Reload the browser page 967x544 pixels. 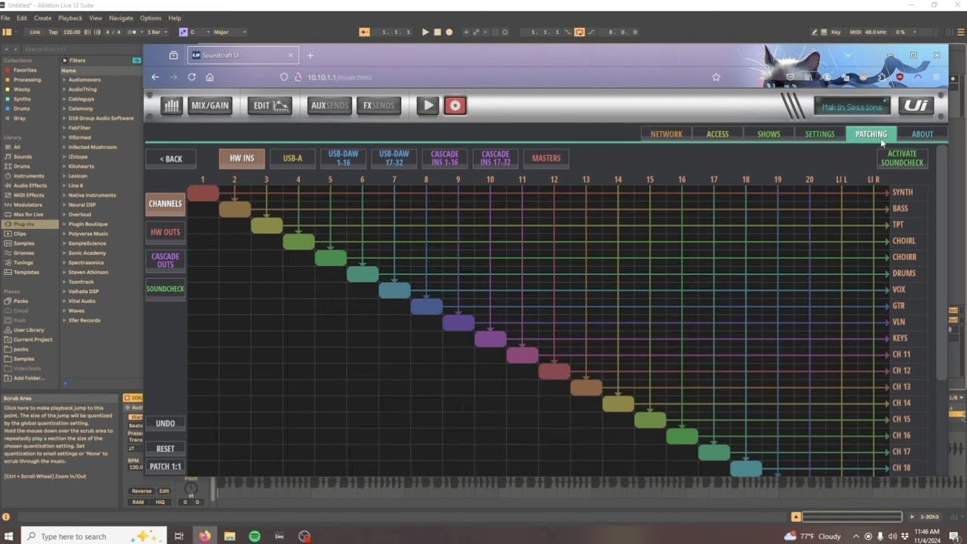coord(192,77)
